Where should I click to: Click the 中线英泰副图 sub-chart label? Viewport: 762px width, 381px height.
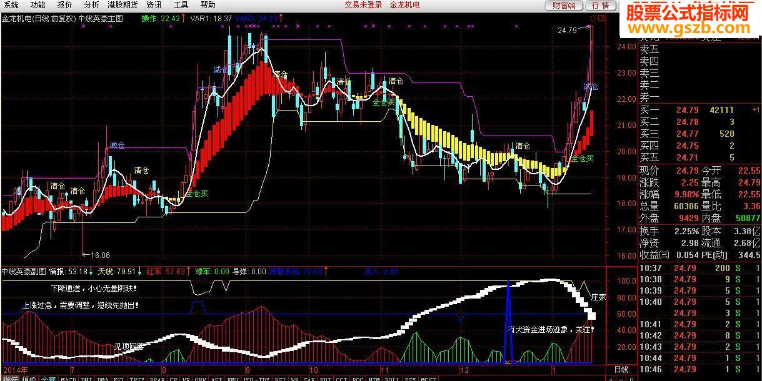pos(24,272)
